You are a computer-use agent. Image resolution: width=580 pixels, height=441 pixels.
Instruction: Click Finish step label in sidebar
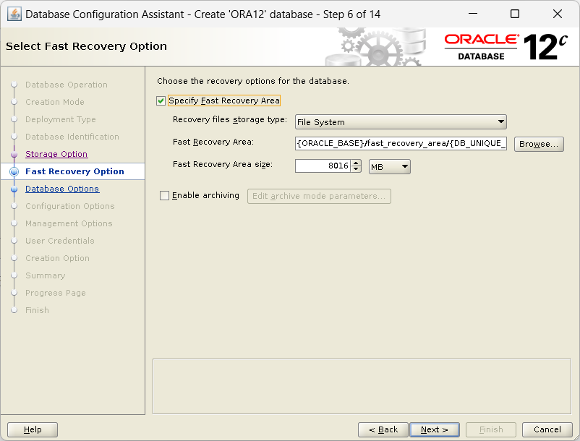tap(37, 311)
